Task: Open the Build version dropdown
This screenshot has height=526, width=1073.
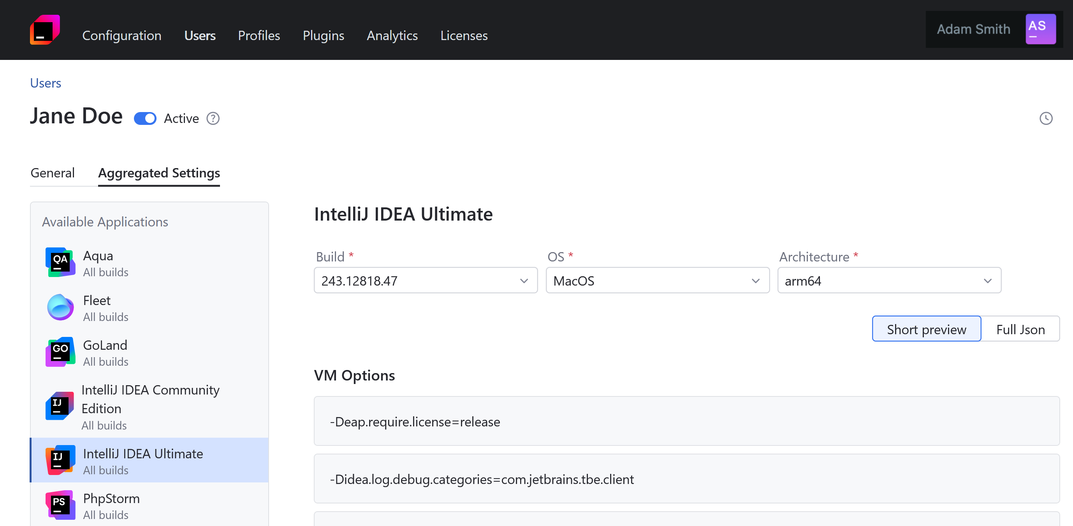Action: pyautogui.click(x=425, y=281)
